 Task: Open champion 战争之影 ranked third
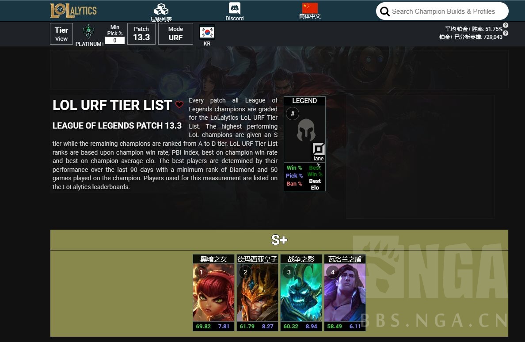click(x=301, y=293)
